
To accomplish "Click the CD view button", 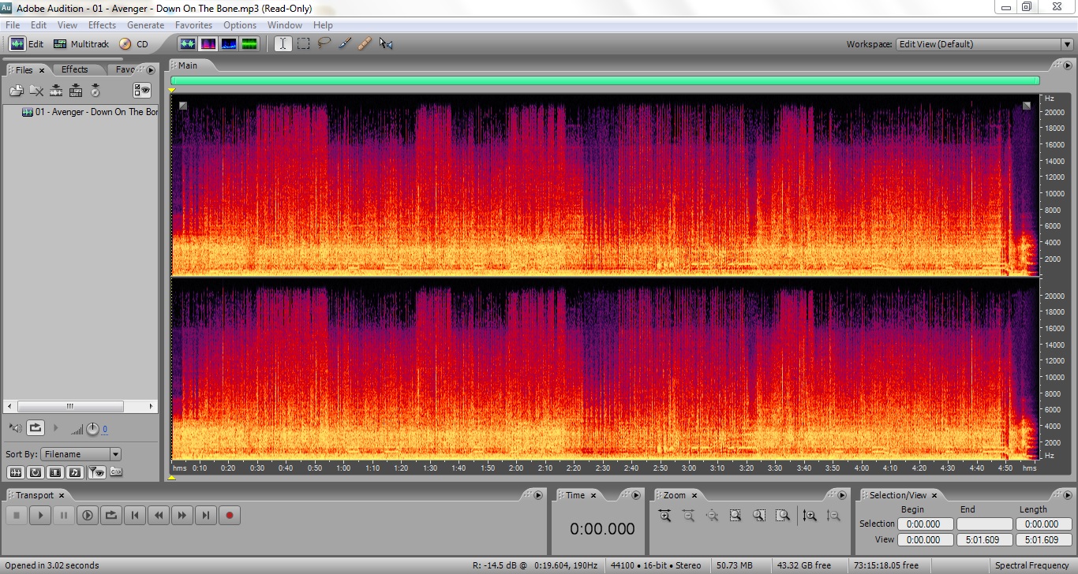I will coord(134,44).
